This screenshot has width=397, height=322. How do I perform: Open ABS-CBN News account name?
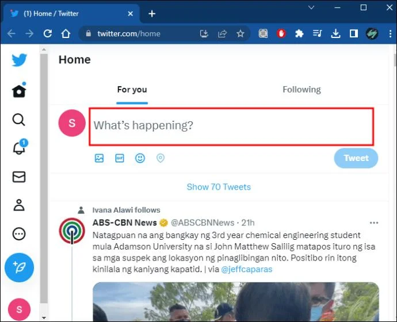point(125,223)
